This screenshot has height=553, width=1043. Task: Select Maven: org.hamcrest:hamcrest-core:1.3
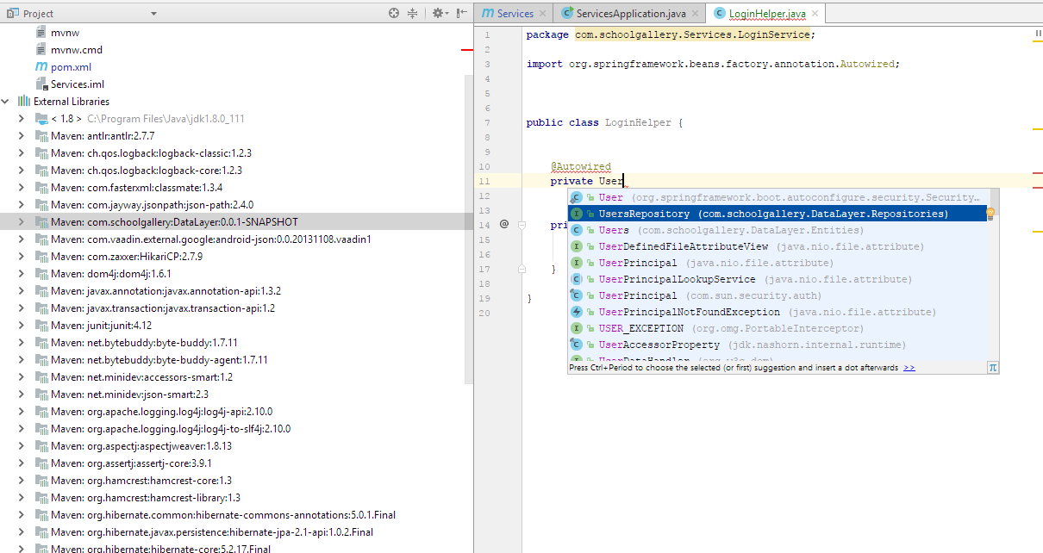click(x=141, y=481)
